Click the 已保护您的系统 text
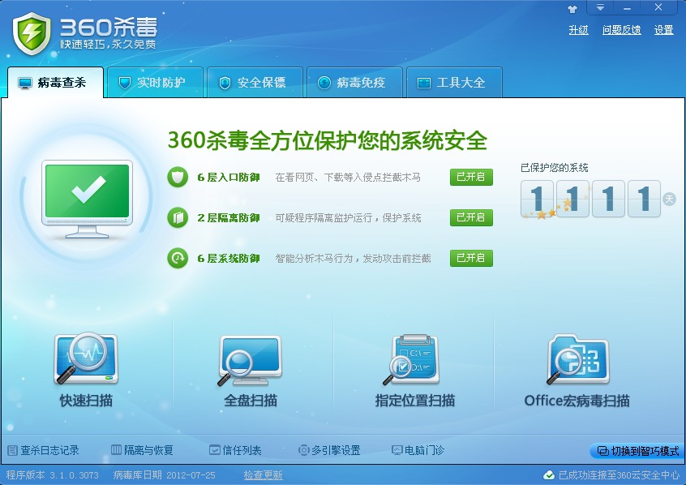686x485 pixels. pyautogui.click(x=555, y=168)
